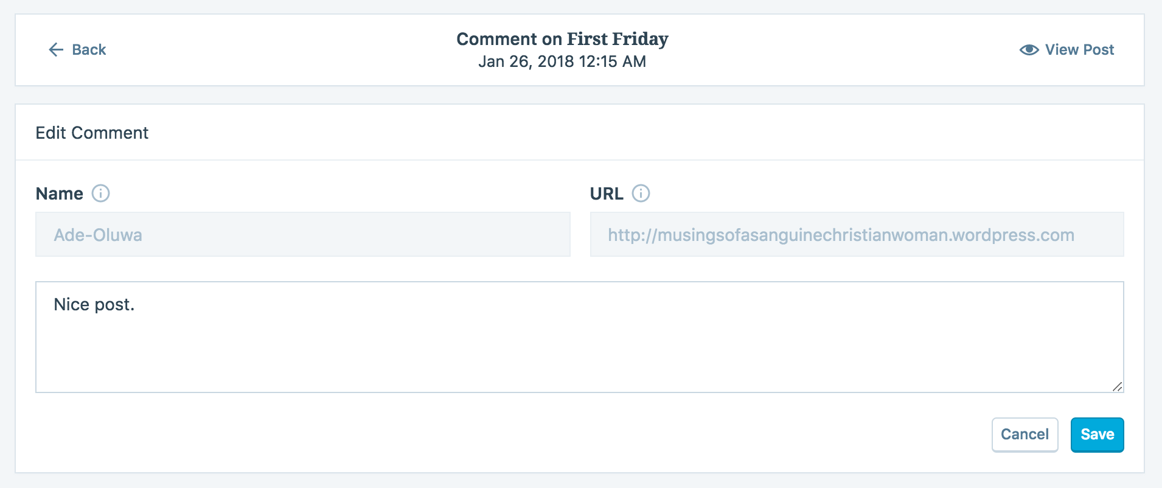The width and height of the screenshot is (1162, 488).
Task: Click the musingsofasanguinechristianwoman URL field
Action: point(857,234)
